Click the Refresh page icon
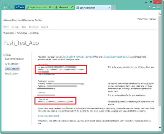This screenshot has height=134, width=164. [x=72, y=7]
